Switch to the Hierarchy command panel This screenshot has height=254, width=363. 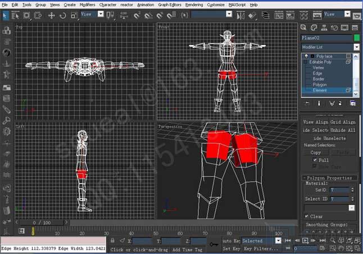pos(324,27)
